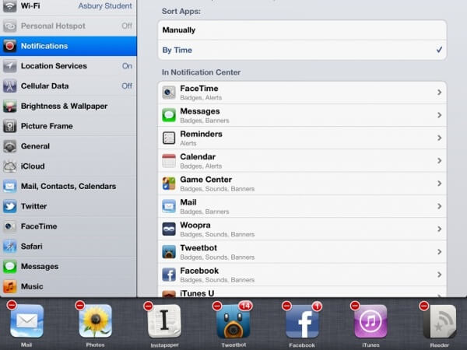Image resolution: width=467 pixels, height=350 pixels.
Task: Open iTunes app in multitasking bar
Action: (x=370, y=321)
